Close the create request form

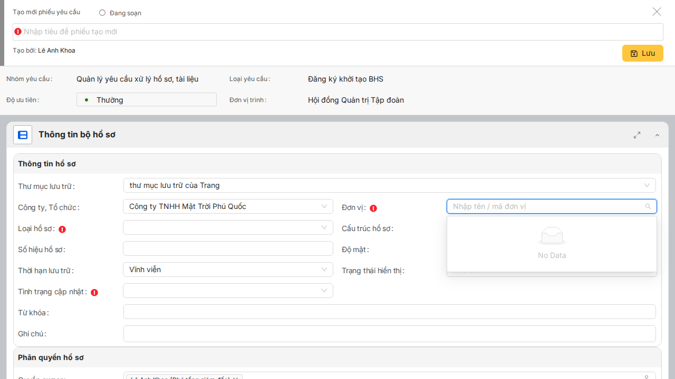(x=657, y=12)
